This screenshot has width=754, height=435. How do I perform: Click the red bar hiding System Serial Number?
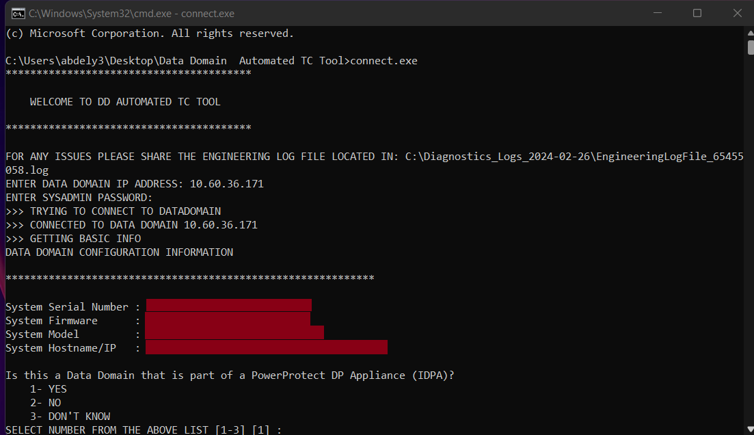229,304
